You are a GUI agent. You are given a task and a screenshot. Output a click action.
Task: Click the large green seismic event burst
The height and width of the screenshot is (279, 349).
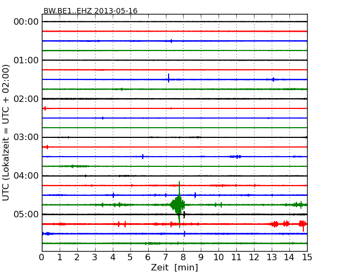[178, 204]
